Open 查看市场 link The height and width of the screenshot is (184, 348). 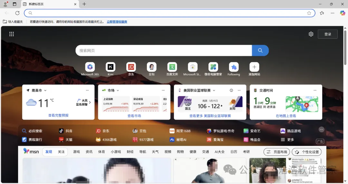point(134,116)
